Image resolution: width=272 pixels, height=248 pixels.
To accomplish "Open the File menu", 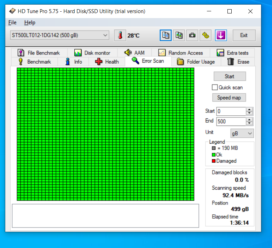I will [12, 23].
